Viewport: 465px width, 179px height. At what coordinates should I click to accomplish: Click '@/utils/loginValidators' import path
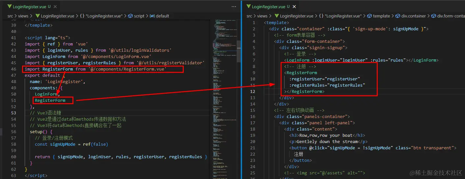coord(140,50)
